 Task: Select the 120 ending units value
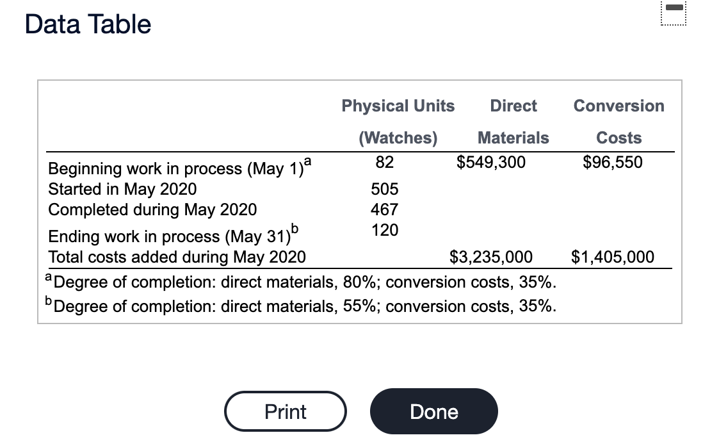(x=384, y=230)
